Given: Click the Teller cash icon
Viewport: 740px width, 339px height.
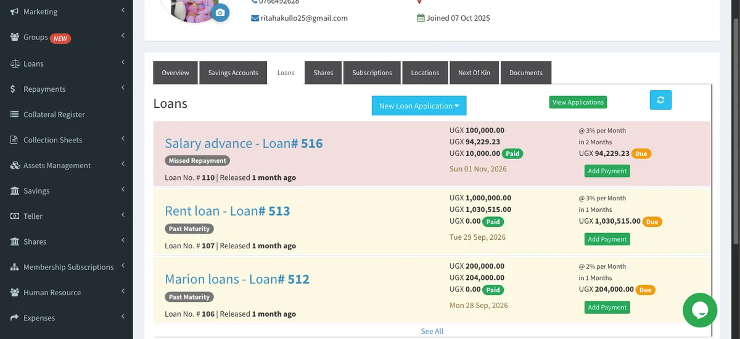Looking at the screenshot, I should [x=14, y=216].
